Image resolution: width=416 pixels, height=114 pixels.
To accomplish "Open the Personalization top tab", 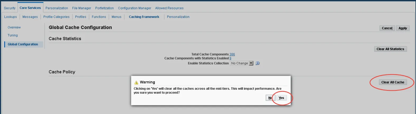I will pos(57,8).
